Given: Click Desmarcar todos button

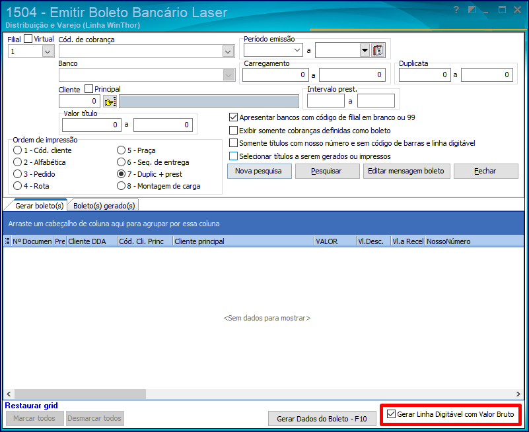Looking at the screenshot, I should (x=95, y=418).
